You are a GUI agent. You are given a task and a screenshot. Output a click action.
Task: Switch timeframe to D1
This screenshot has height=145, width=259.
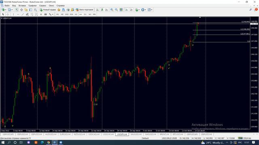coord(85,14)
